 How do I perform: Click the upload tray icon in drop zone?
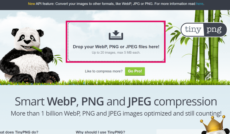(116, 35)
